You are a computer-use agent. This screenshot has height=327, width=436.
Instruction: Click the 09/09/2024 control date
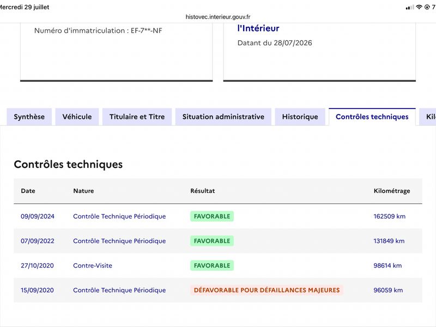pyautogui.click(x=38, y=216)
